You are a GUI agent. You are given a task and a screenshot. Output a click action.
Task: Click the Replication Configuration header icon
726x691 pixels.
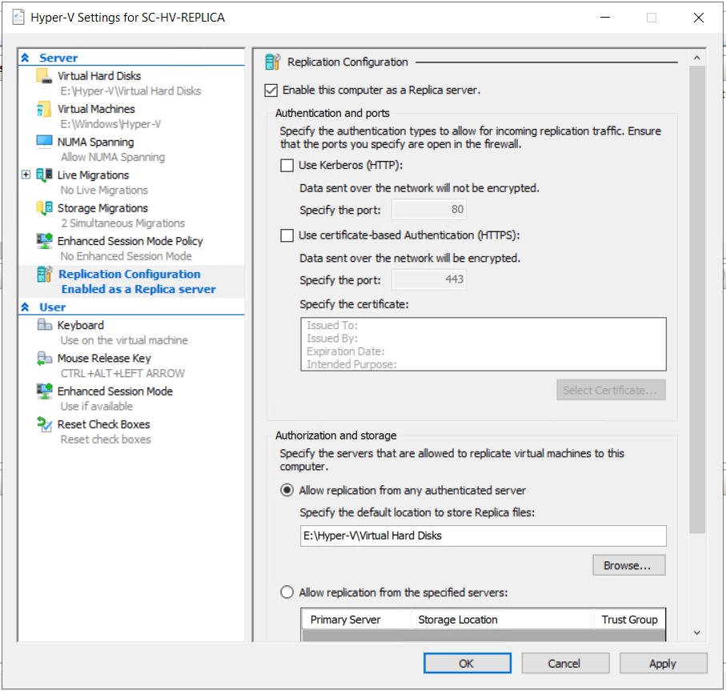273,62
